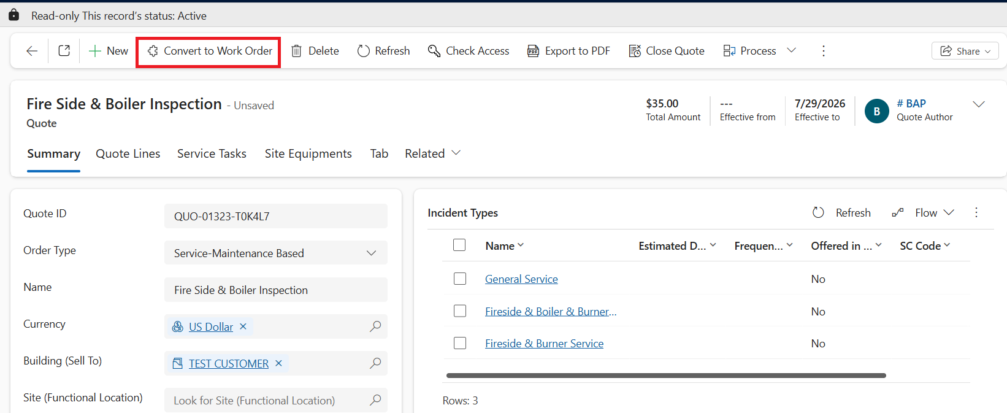Check the Fireside & Boiler & Burner row checkbox

click(460, 311)
